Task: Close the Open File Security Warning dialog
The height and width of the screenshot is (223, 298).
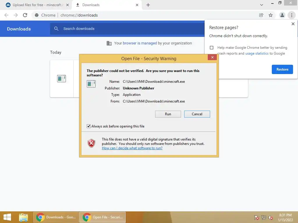Action: 212,57
